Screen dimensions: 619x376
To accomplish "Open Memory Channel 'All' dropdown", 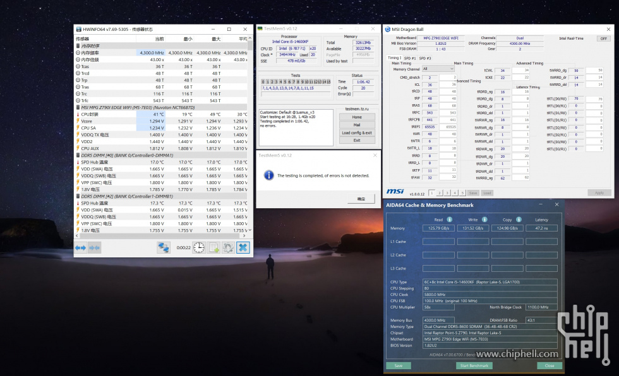I will pyautogui.click(x=438, y=69).
